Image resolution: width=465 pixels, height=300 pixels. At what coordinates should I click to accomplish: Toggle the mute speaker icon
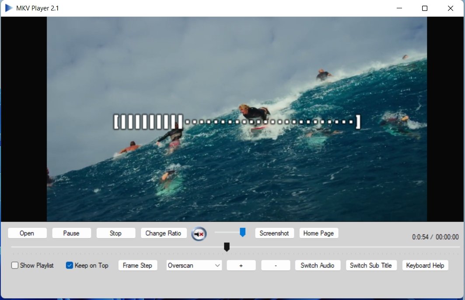tap(199, 234)
